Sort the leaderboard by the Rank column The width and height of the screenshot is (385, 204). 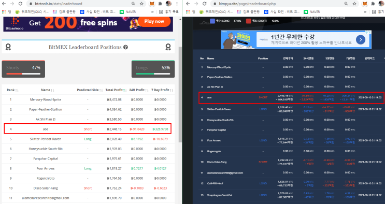click(12, 90)
